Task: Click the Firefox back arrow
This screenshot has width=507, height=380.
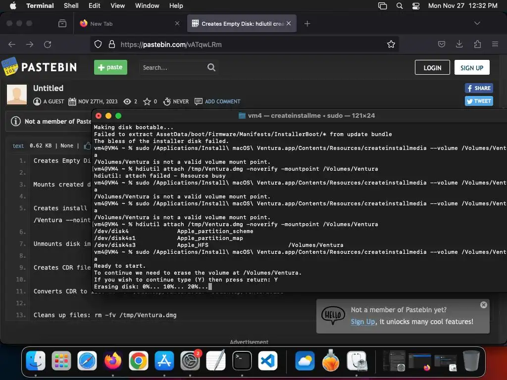Action: pyautogui.click(x=12, y=44)
